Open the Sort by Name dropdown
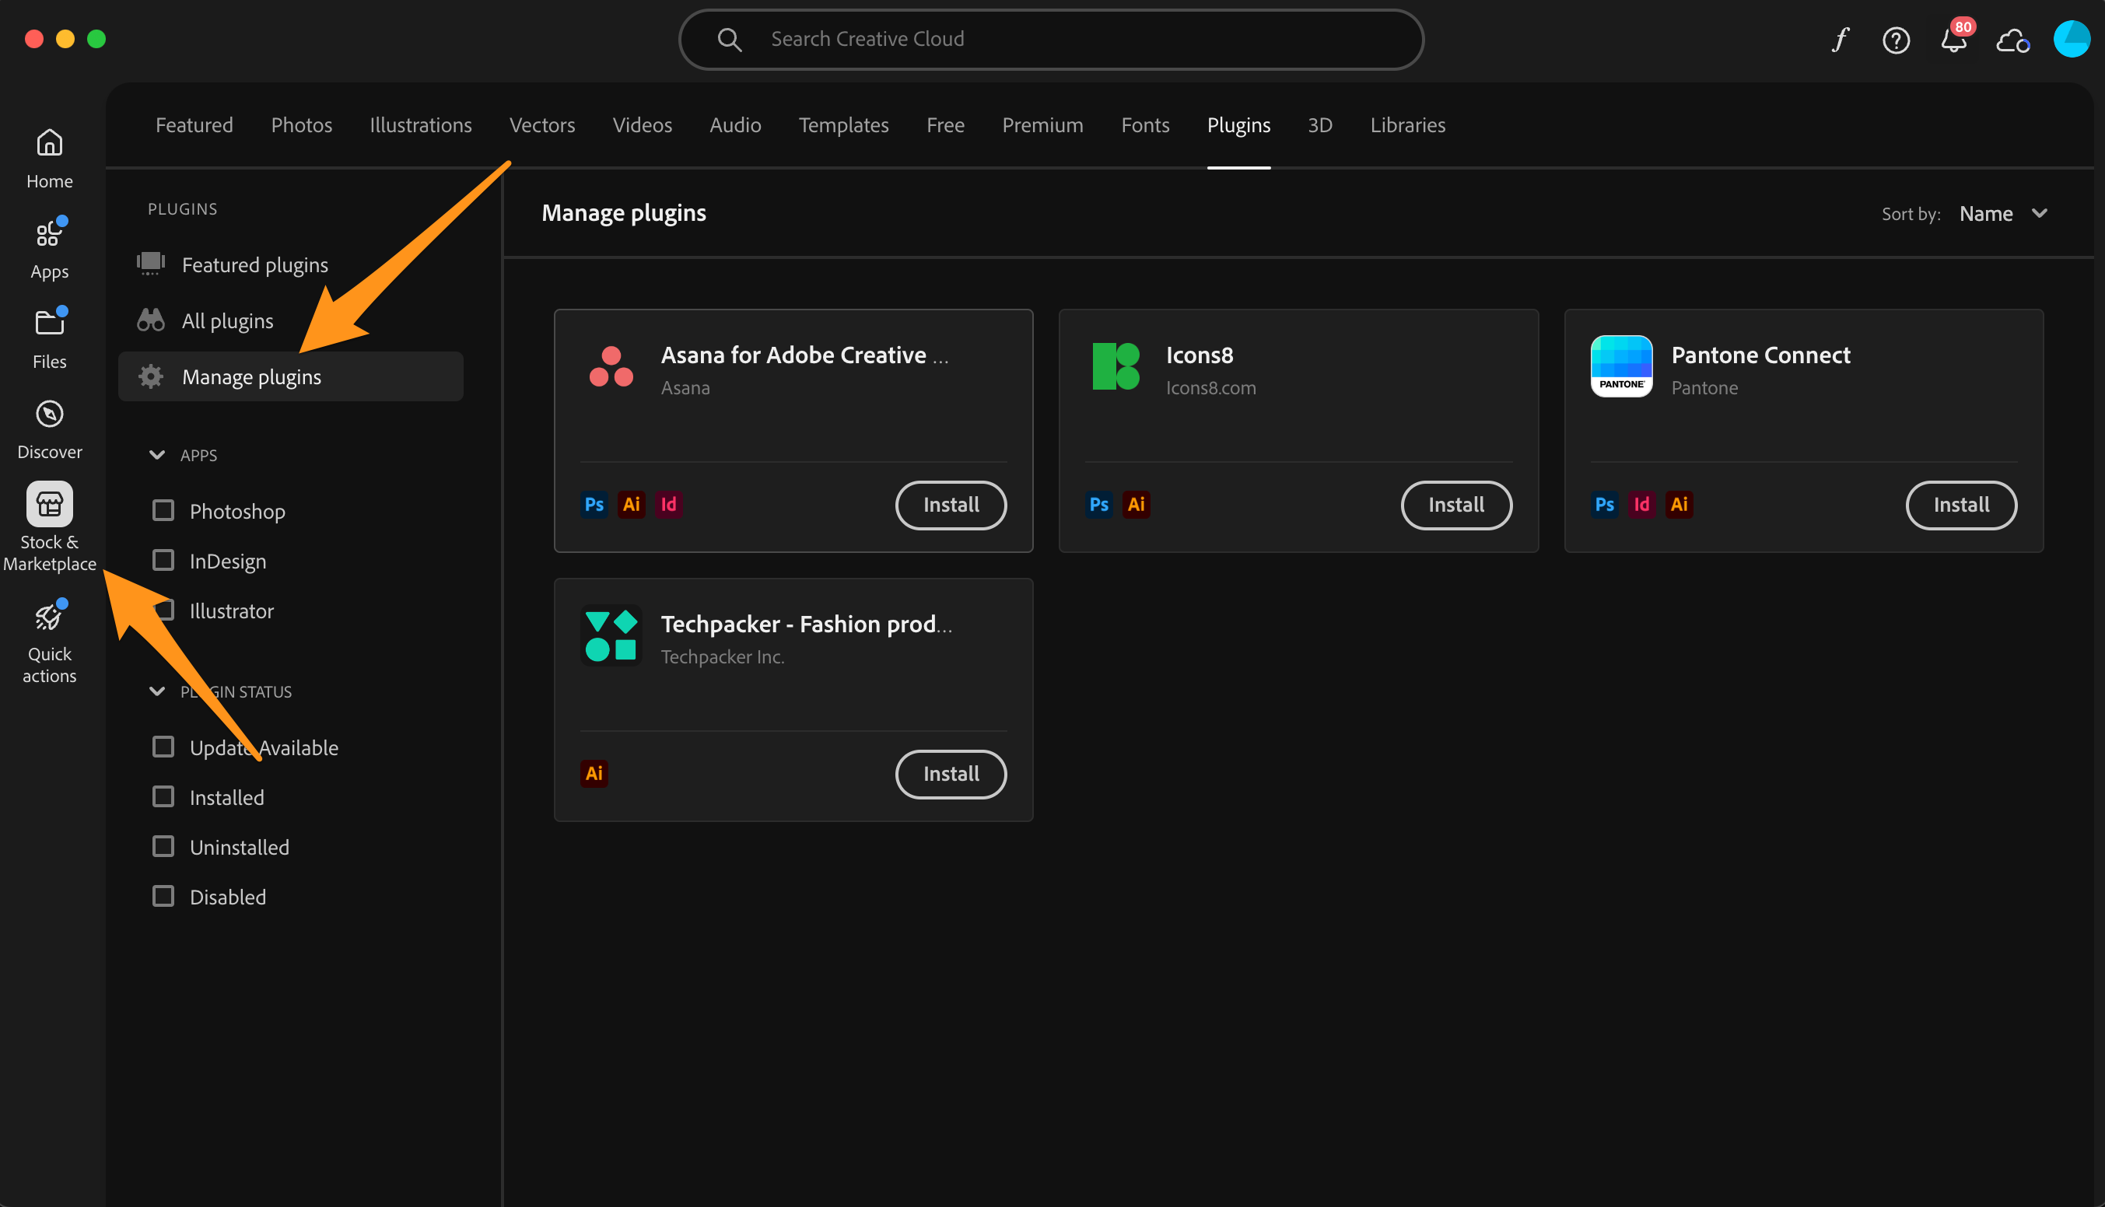The width and height of the screenshot is (2105, 1207). [x=2003, y=214]
